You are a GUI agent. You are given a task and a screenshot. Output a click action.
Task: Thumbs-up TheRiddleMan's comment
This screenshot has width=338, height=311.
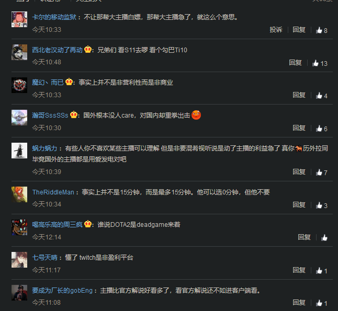click(319, 205)
